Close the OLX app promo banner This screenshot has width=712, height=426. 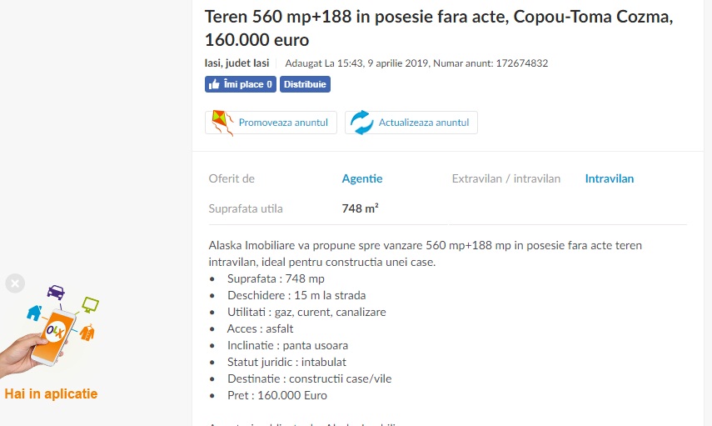tap(15, 283)
